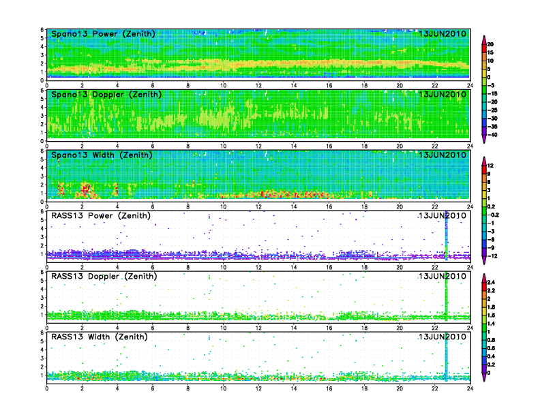Click the '1.4' label on the bottom colorbar
Viewport: 540px width, 417px height.
tap(491, 324)
